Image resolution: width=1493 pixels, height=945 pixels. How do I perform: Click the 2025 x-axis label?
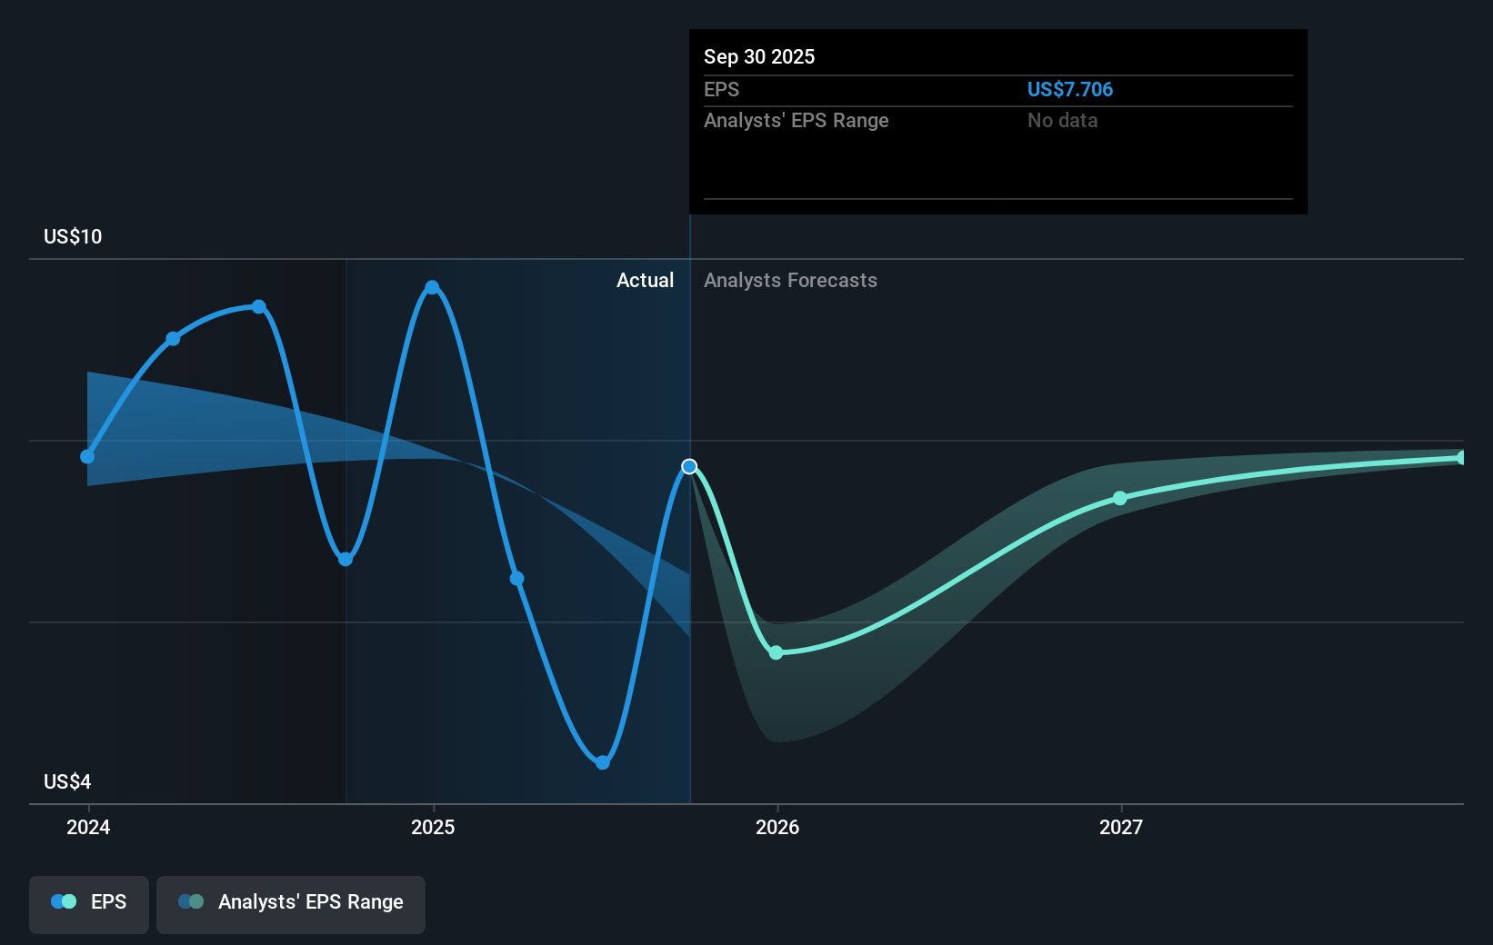pos(433,827)
